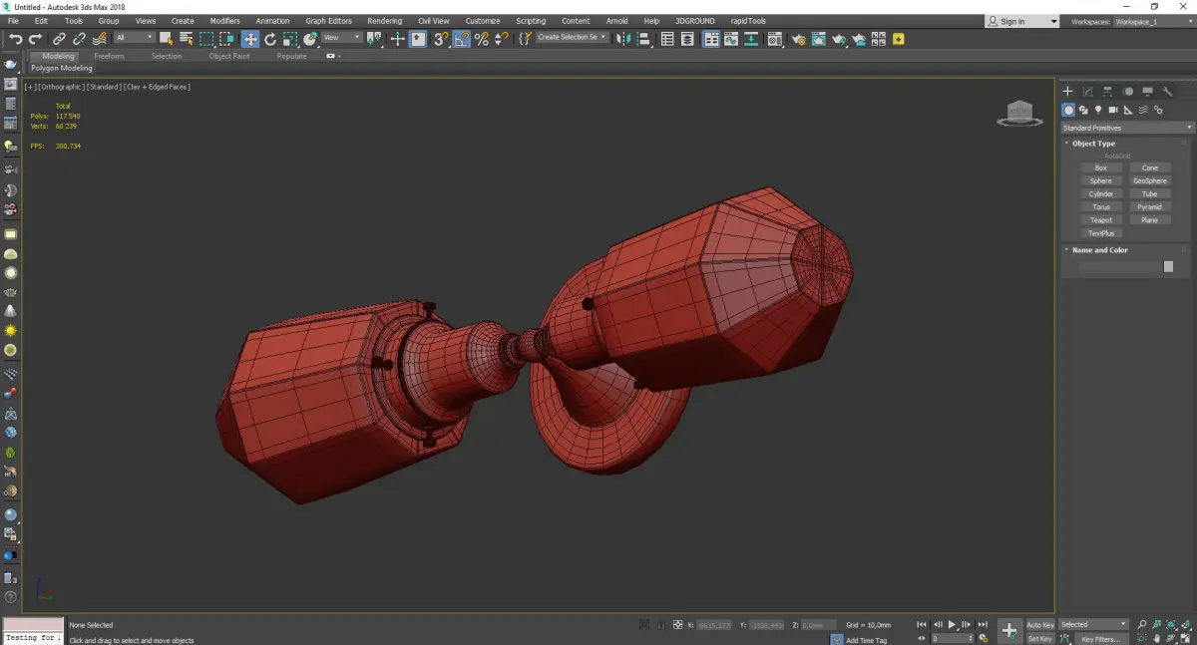Open the Arnold menu
The width and height of the screenshot is (1197, 645).
[617, 21]
